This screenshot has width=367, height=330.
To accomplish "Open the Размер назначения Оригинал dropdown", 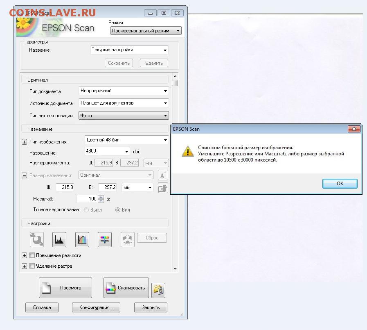I will coord(116,175).
